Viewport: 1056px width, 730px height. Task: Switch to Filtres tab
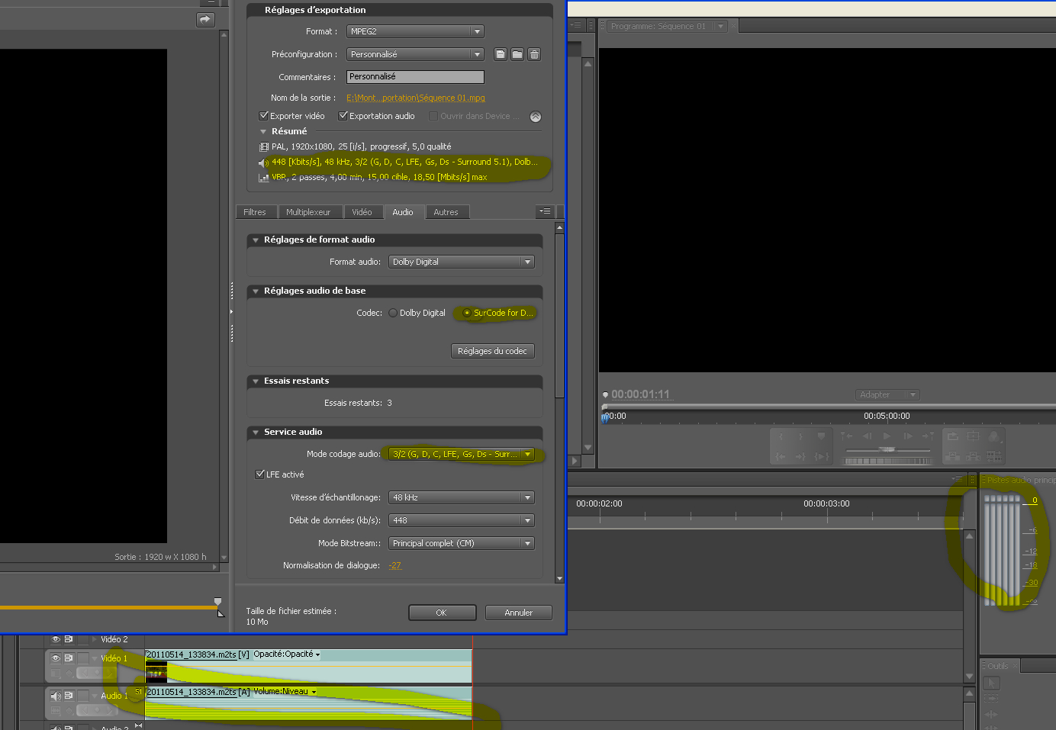(255, 212)
